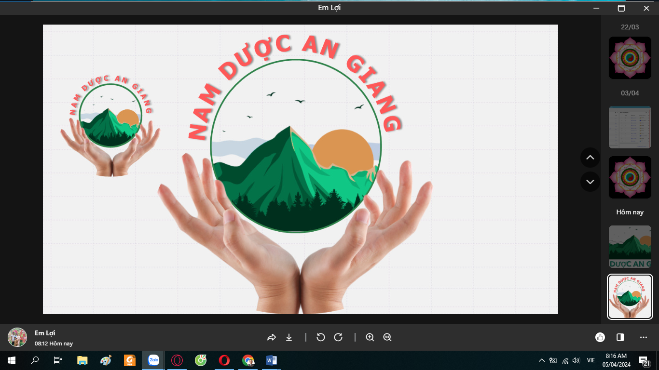Rotate the image counter-clockwise
The width and height of the screenshot is (659, 370).
click(321, 337)
